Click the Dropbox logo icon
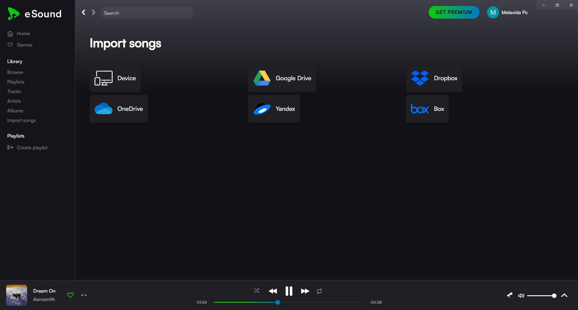The height and width of the screenshot is (310, 578). click(420, 78)
